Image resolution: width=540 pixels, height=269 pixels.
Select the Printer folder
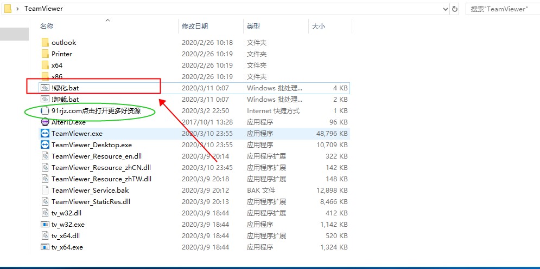click(61, 54)
